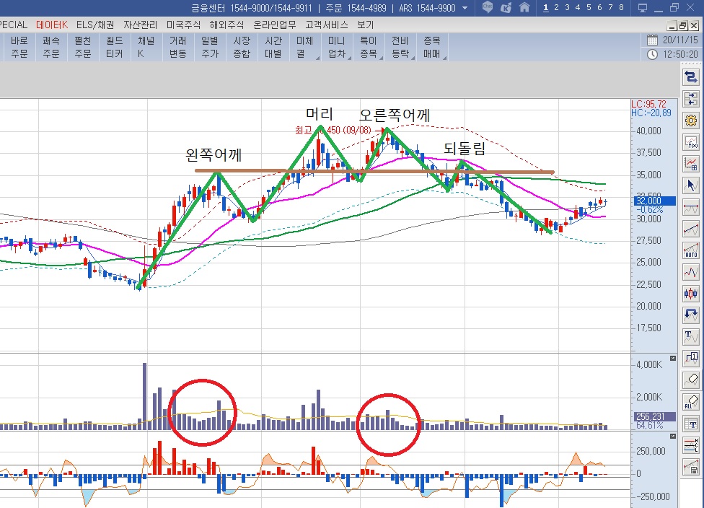Screen dimensions: 704x508
Task: Switch to virtual screen number 3
Action: [x=568, y=8]
